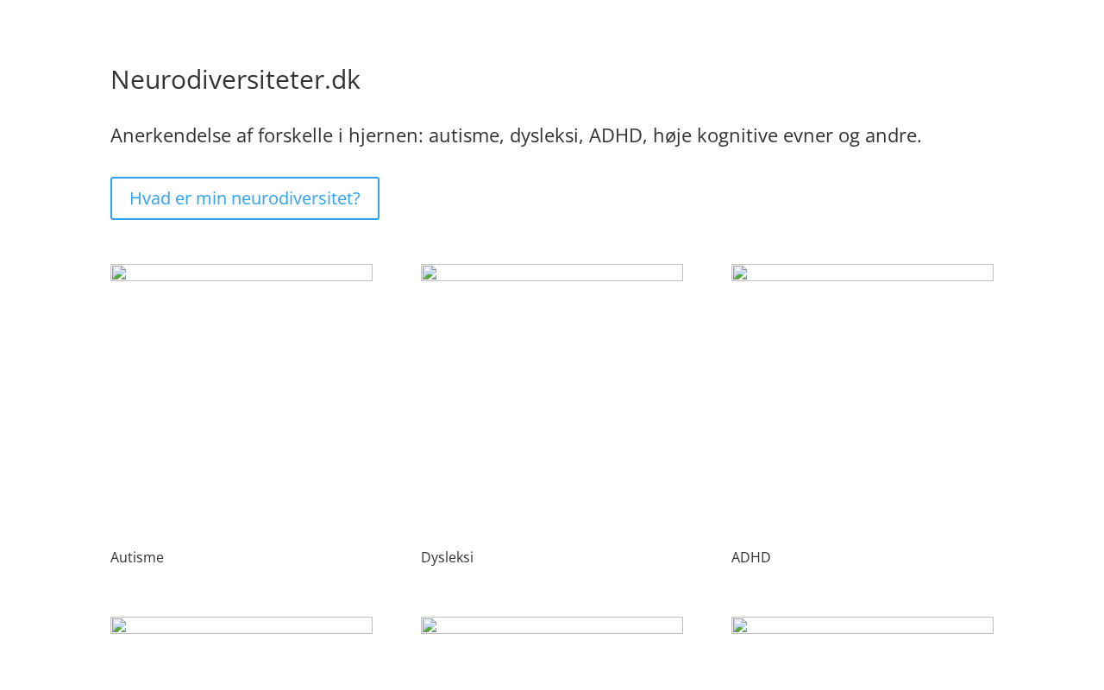Click the broken image icon above Autisme
Viewport: 1104px width, 690px height.
pos(119,274)
